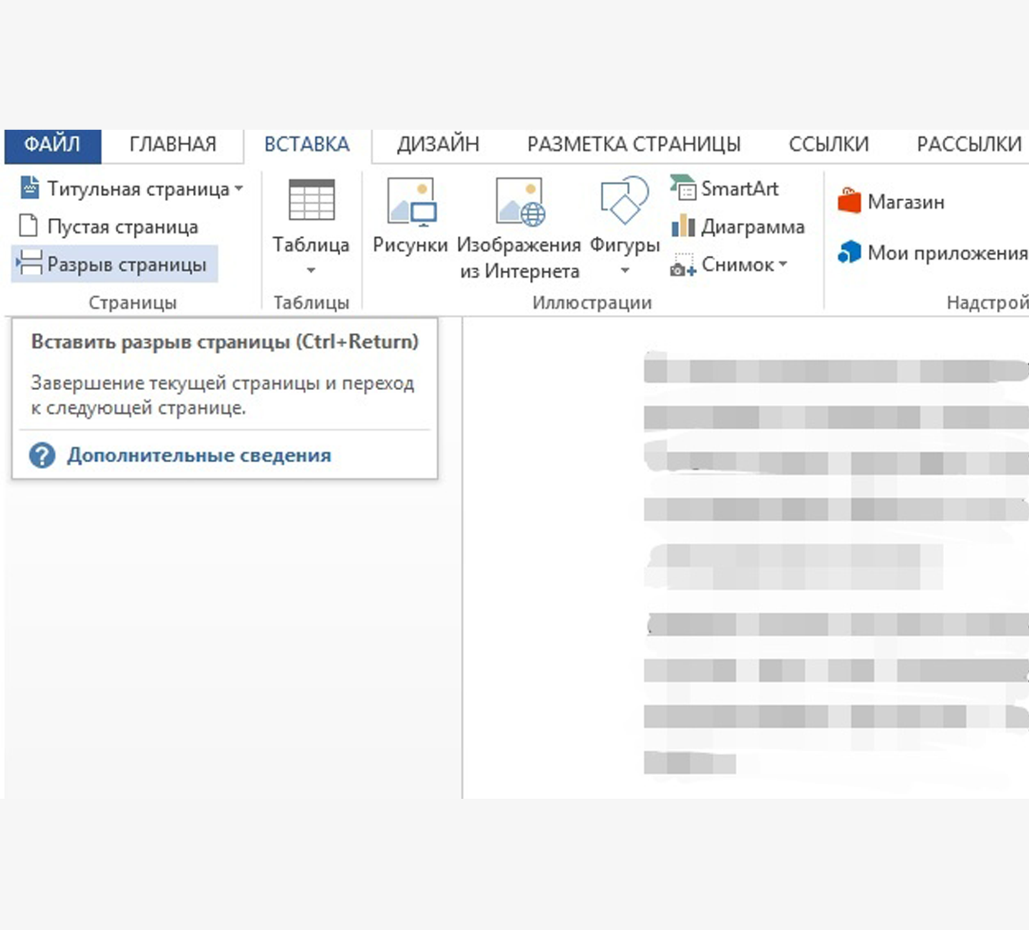Click the Титульная страница cover page icon
The width and height of the screenshot is (1029, 930).
[x=30, y=187]
